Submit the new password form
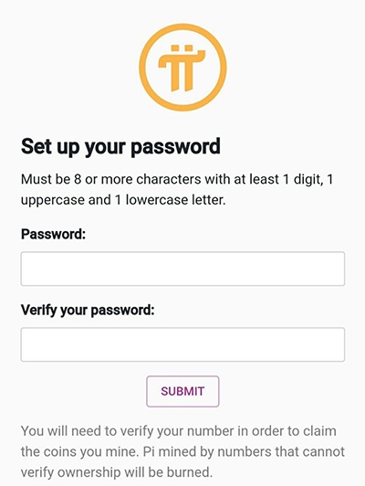Screen dimensions: 365x486 pos(182,391)
